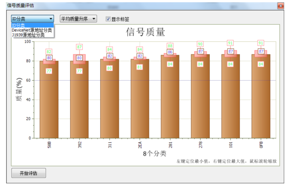Click the max label 87 above bar 392

click(x=79, y=47)
